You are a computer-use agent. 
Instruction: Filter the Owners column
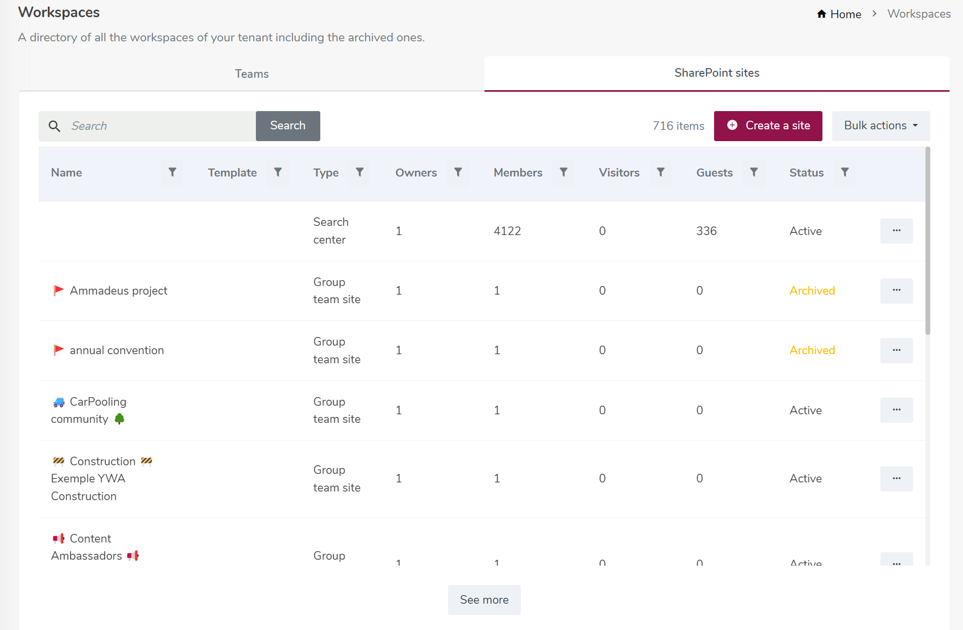point(458,172)
